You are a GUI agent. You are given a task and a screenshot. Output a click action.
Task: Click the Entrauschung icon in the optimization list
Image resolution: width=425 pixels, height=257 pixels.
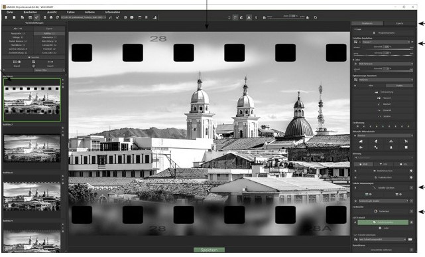pos(376,92)
